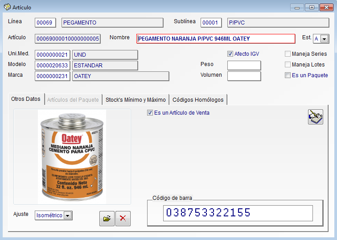Click the Volumen input field
Image resolution: width=337 pixels, height=240 pixels.
click(244, 76)
